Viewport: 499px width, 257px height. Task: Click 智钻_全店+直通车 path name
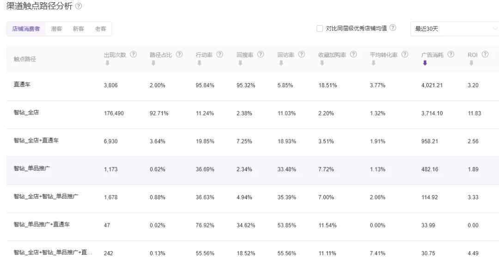36,141
